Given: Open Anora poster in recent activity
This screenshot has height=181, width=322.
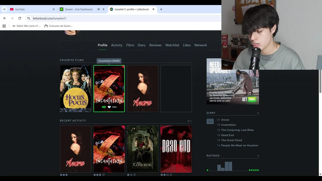Looking at the screenshot, I should pos(75,149).
